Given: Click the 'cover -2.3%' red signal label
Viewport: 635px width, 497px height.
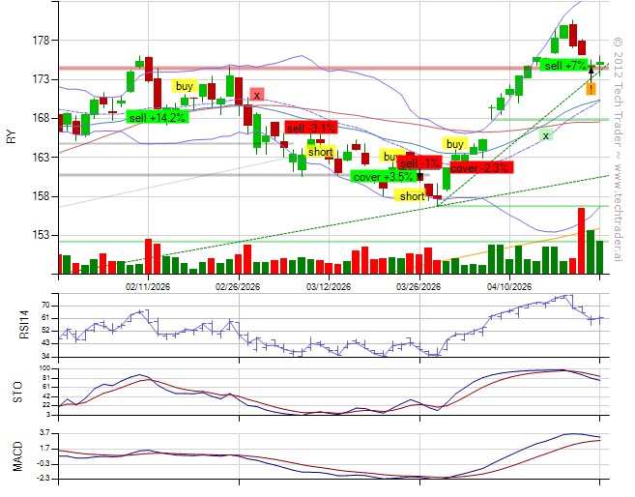Looking at the screenshot, I should click(480, 167).
